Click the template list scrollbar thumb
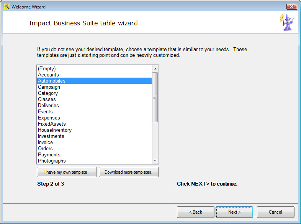This screenshot has height=224, width=301. [x=155, y=97]
